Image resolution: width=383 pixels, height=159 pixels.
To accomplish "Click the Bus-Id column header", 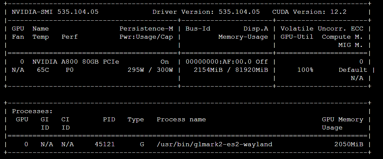I will click(x=198, y=29).
